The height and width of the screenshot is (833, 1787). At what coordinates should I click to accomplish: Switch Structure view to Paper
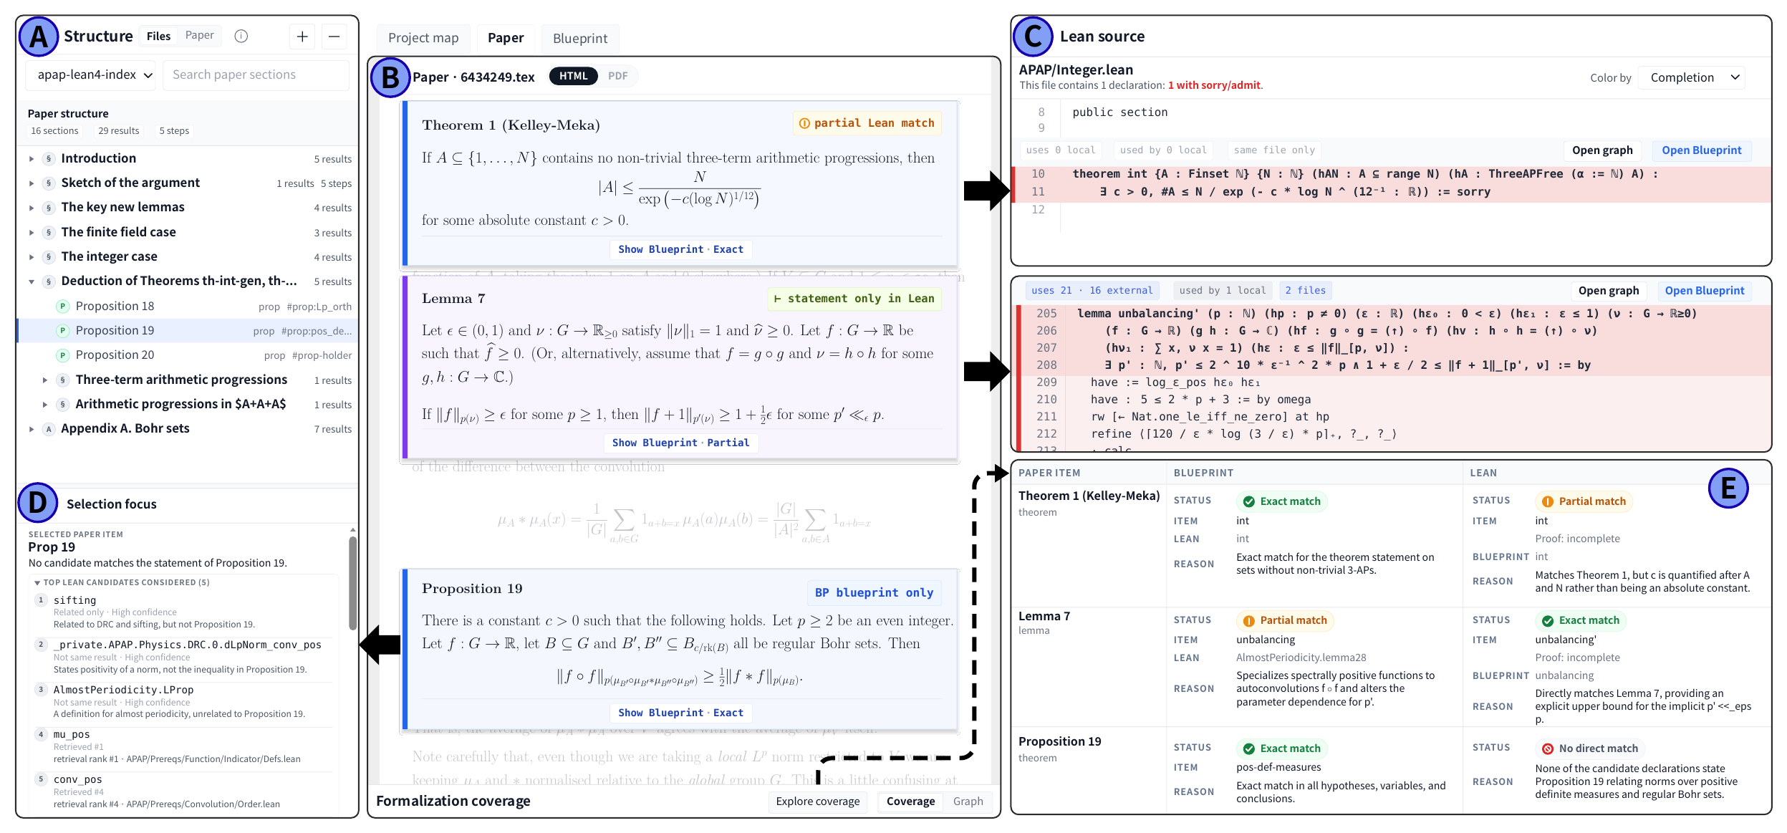pyautogui.click(x=199, y=36)
